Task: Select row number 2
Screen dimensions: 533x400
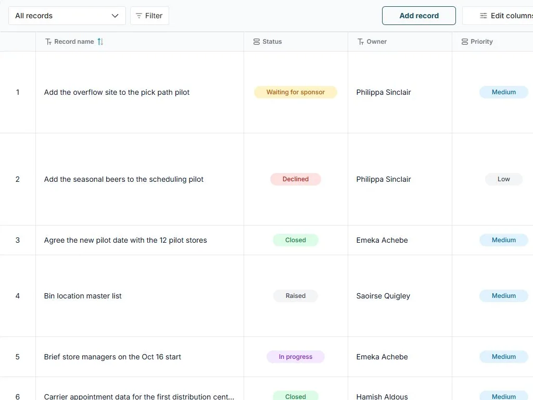Action: (18, 179)
